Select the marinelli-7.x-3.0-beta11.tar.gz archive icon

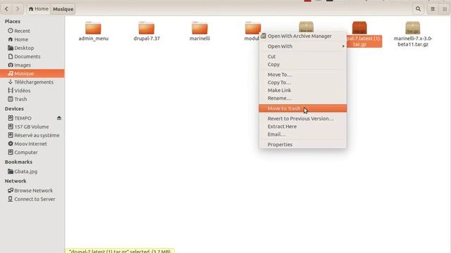click(x=413, y=28)
